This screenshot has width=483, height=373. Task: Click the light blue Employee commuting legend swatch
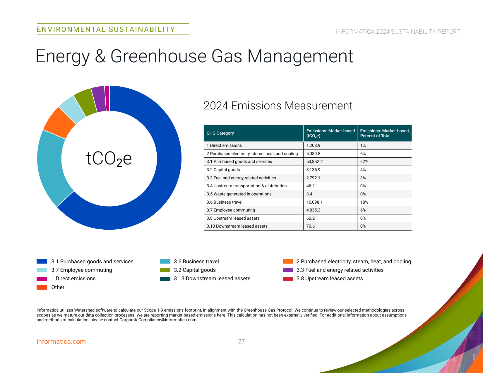pyautogui.click(x=42, y=270)
